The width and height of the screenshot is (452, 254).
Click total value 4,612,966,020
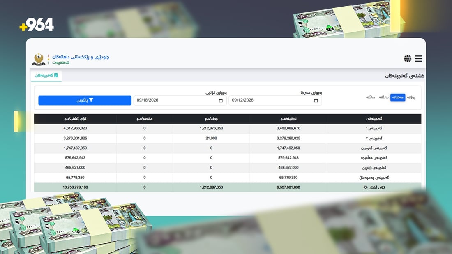coord(75,128)
